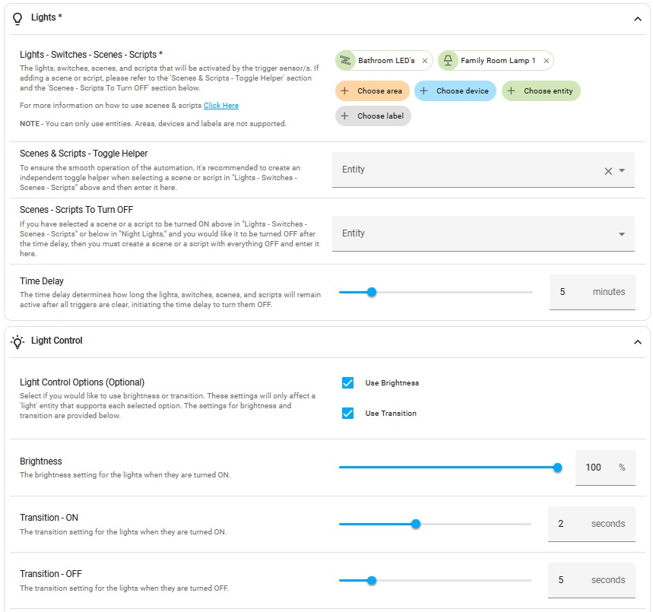Uncheck the Use Transition checkbox
Viewport: 653px width, 612px height.
(347, 414)
